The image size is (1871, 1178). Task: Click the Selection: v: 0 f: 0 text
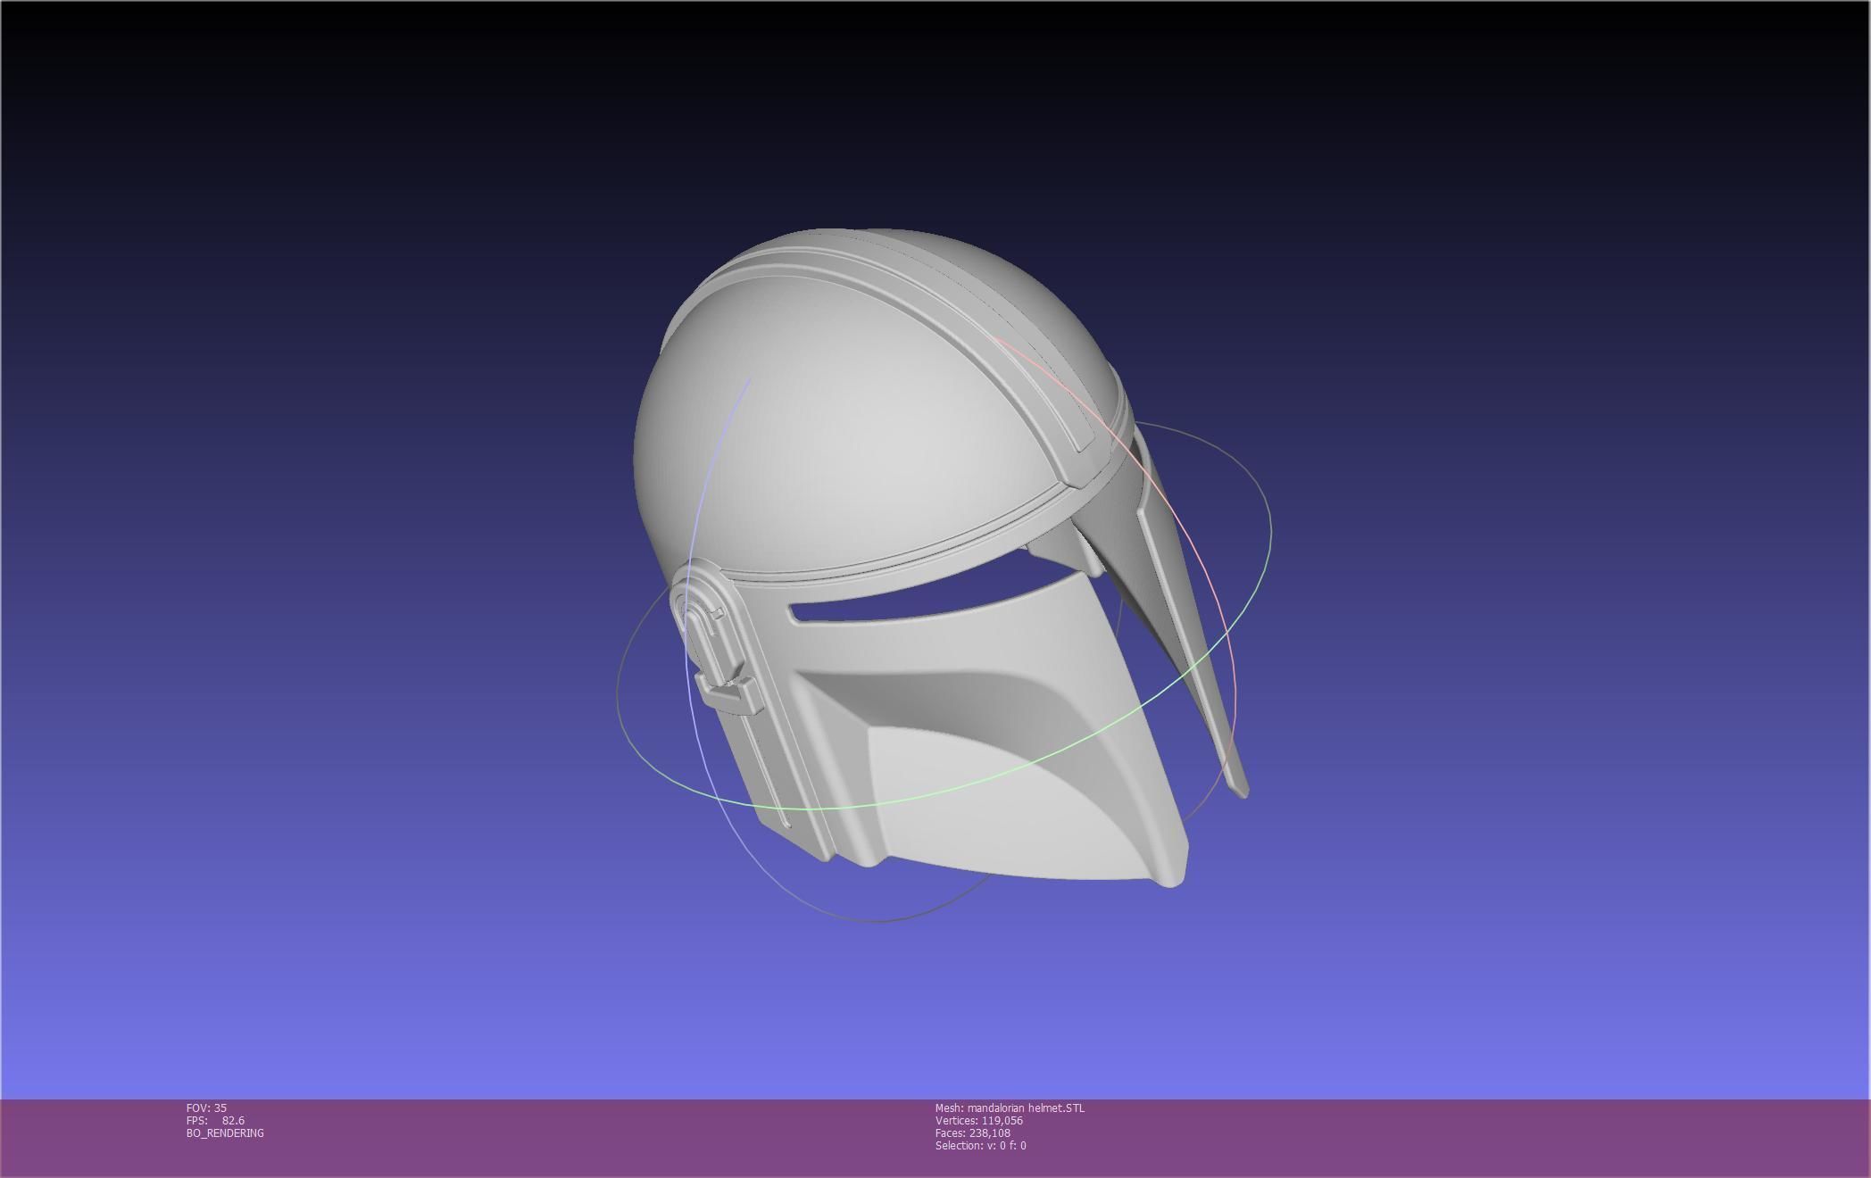980,1145
